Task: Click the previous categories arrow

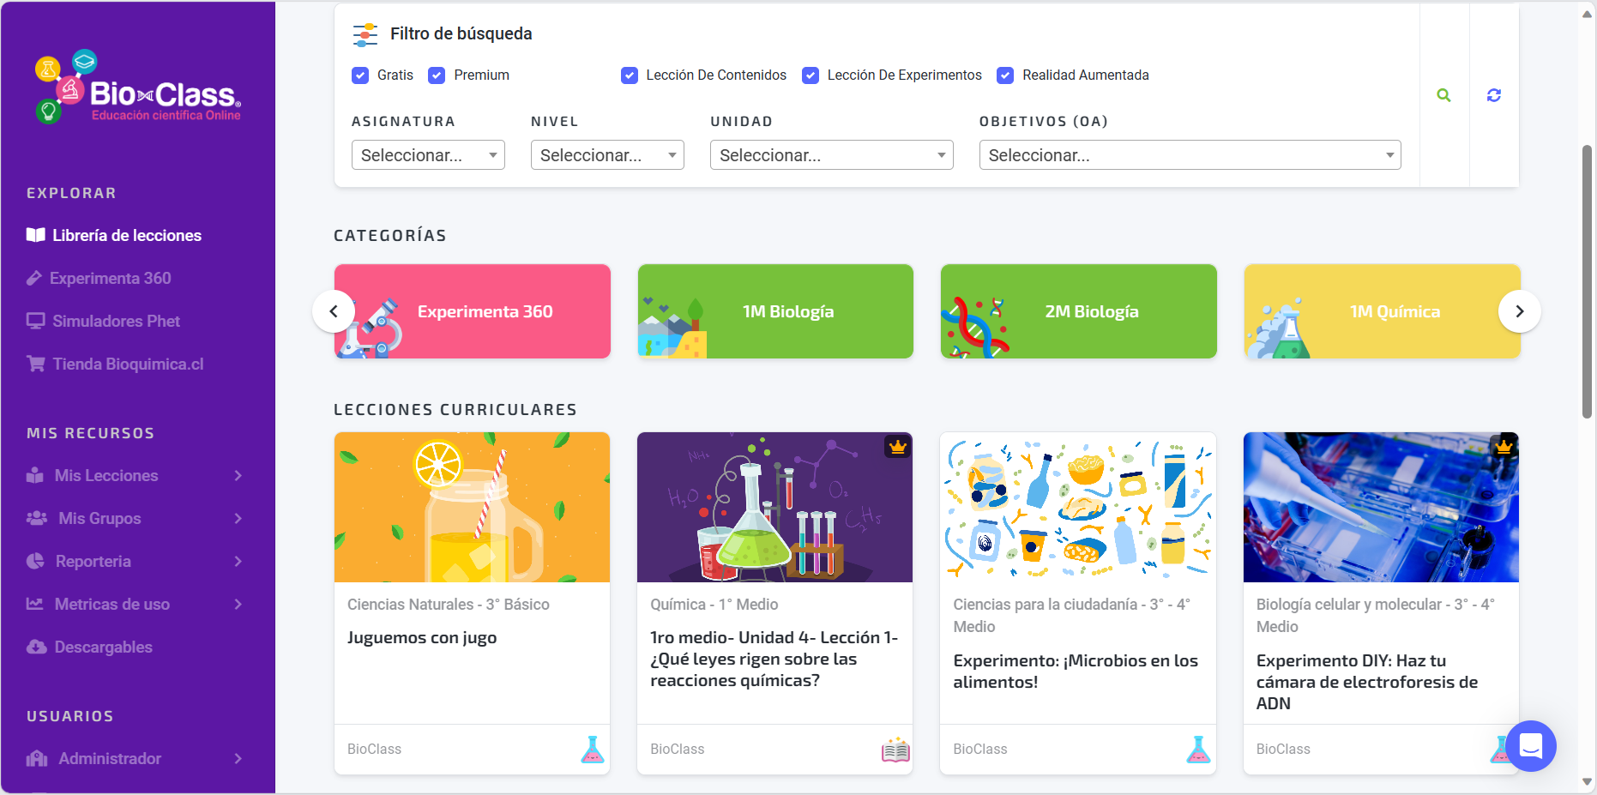Action: point(334,311)
